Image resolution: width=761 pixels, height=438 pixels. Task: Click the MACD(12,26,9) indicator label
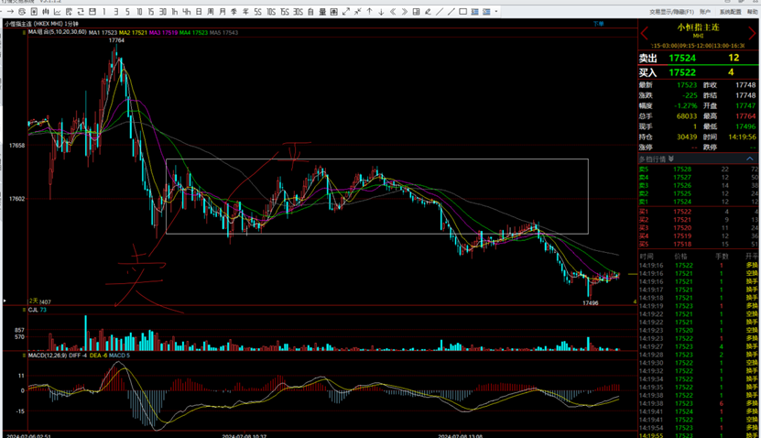(x=47, y=356)
